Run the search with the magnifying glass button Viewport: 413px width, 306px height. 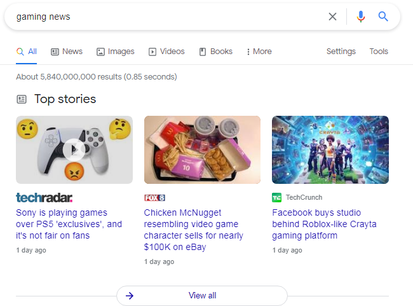383,17
